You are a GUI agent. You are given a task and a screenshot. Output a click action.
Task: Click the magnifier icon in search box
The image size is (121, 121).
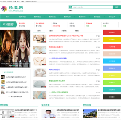click(71, 7)
